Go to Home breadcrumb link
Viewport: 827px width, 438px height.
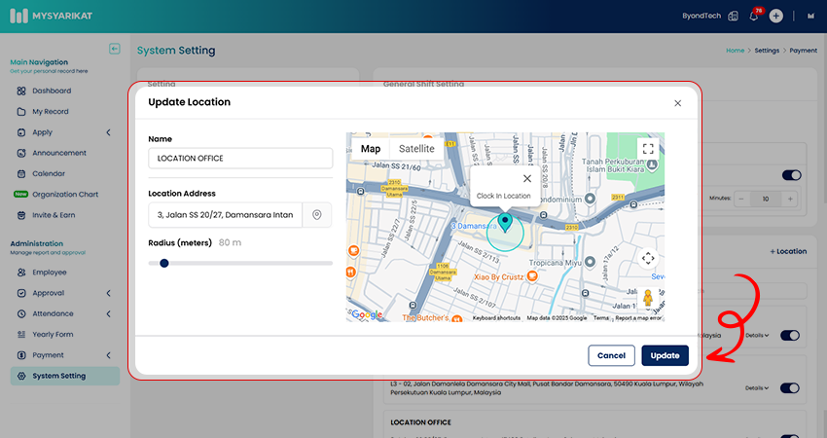coord(735,51)
